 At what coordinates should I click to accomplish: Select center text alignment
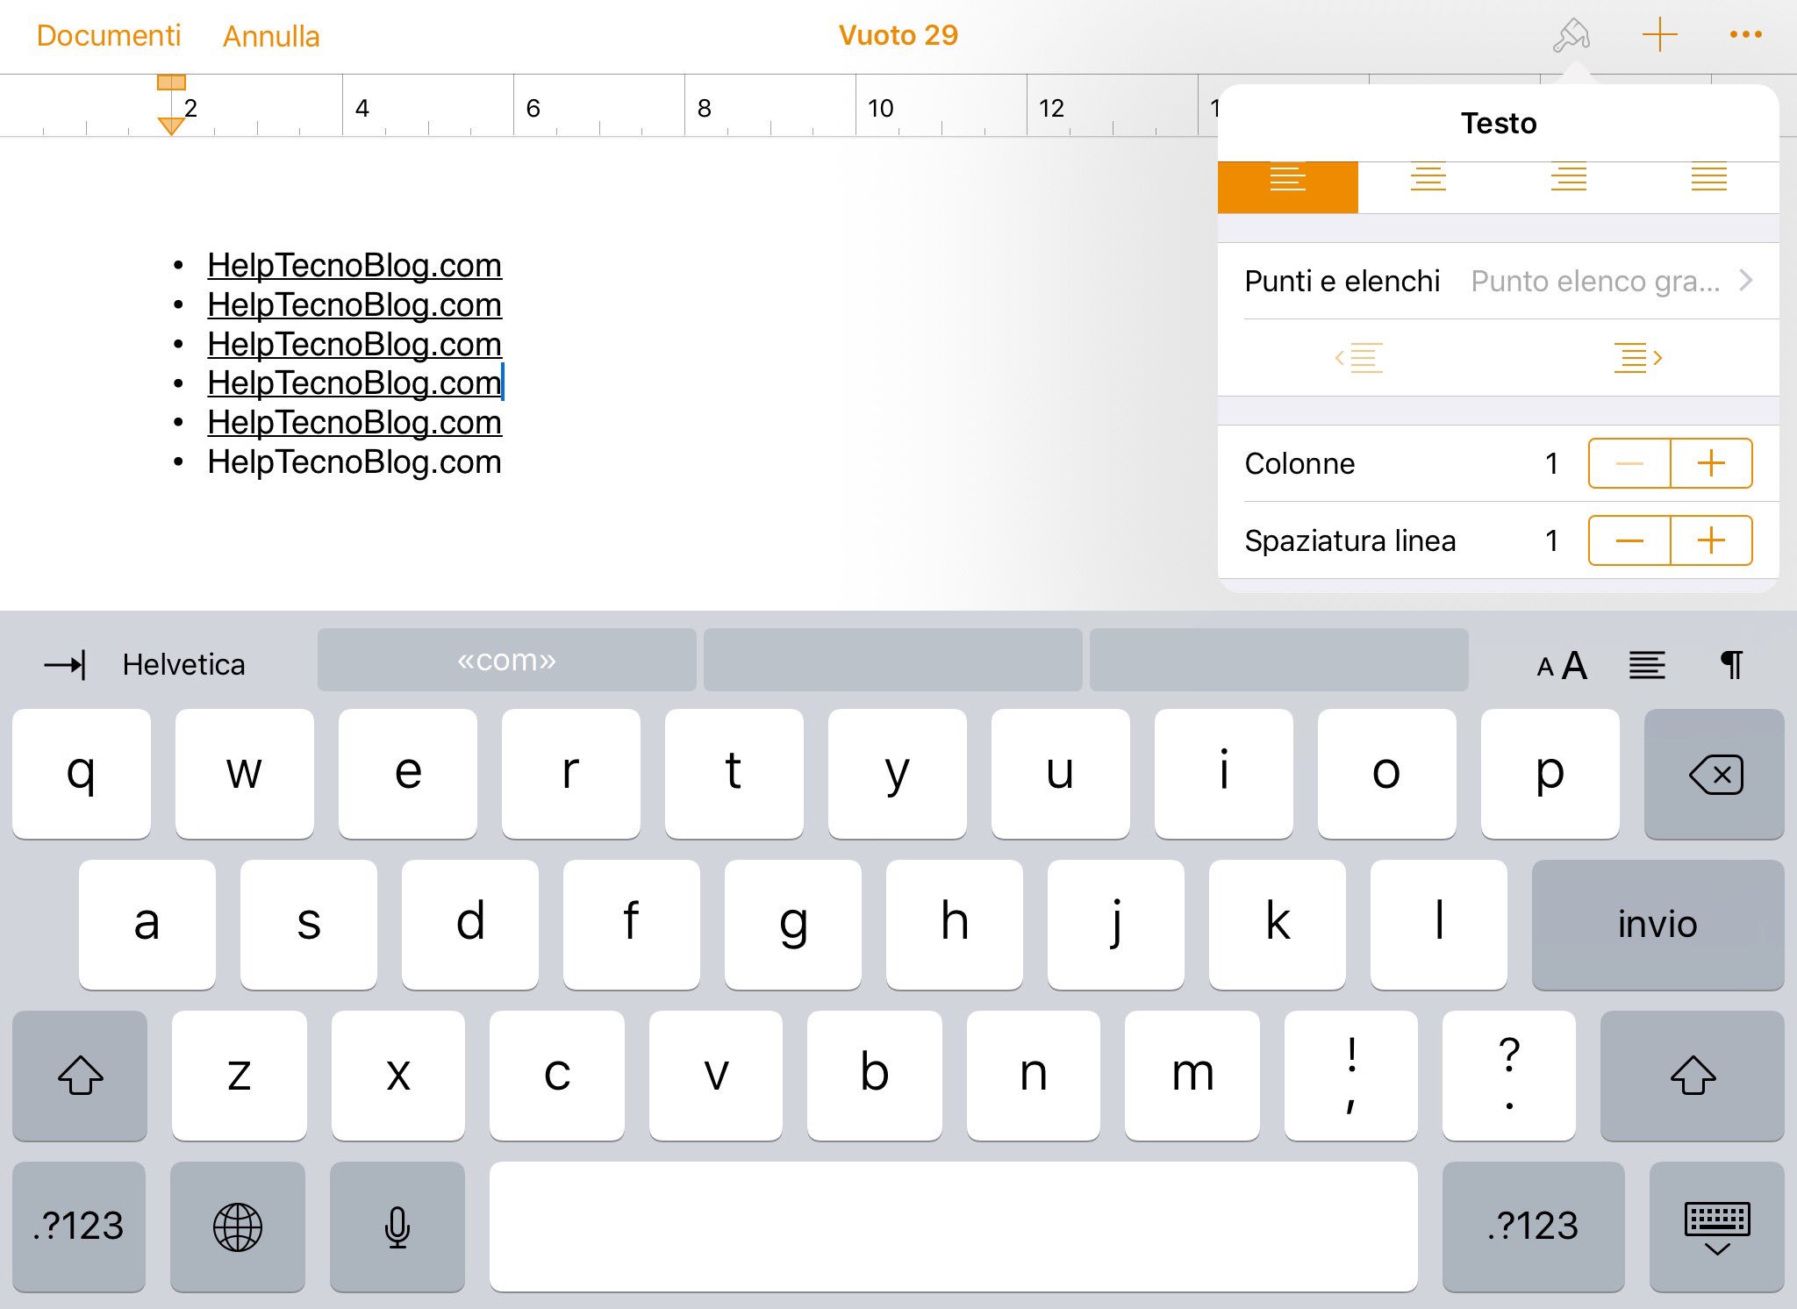(x=1428, y=187)
